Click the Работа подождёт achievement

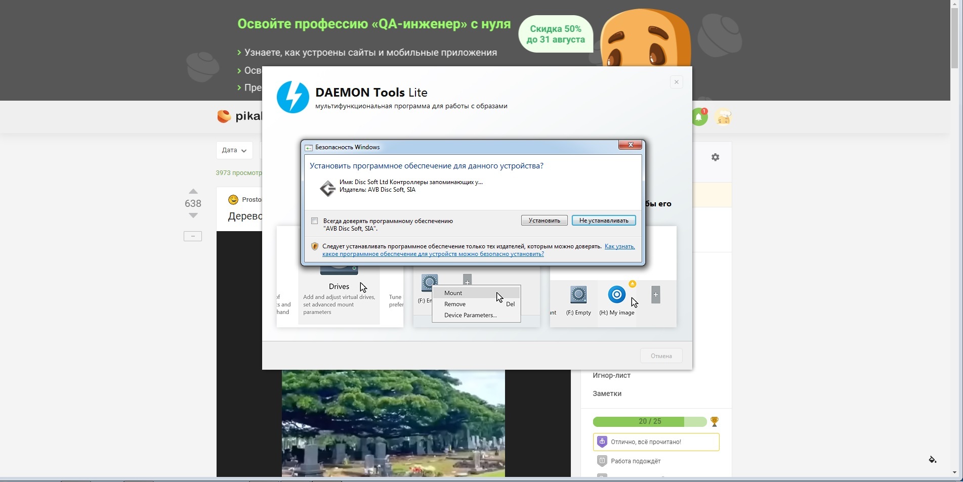click(636, 461)
